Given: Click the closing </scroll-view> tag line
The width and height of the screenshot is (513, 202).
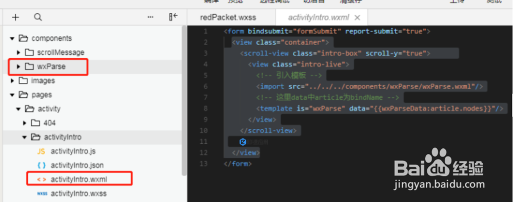Looking at the screenshot, I should click(x=268, y=130).
